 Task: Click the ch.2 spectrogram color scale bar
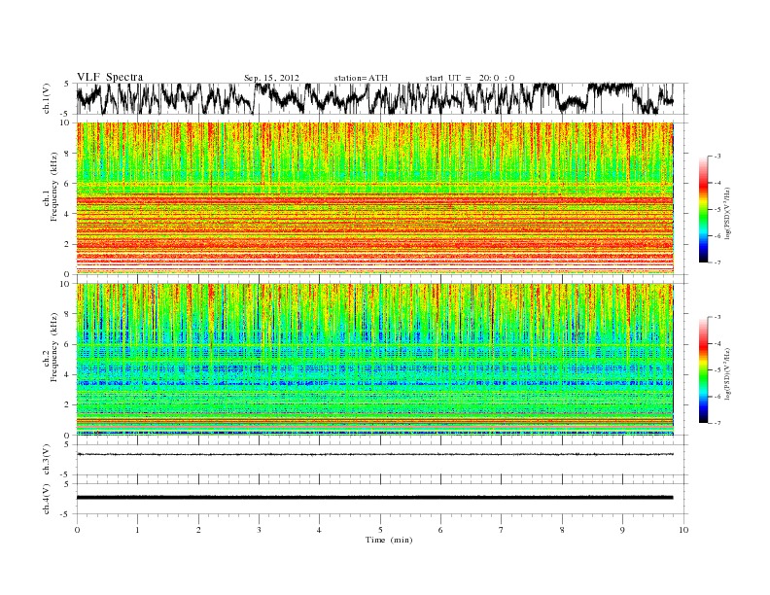point(703,370)
